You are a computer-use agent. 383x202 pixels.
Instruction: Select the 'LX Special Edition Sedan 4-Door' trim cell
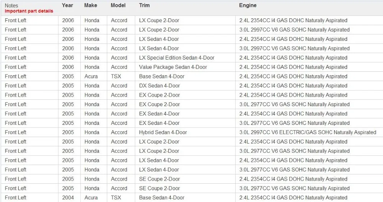tap(177, 58)
